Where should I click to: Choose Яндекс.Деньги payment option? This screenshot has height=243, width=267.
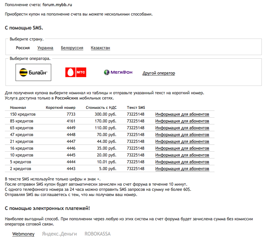pyautogui.click(x=59, y=234)
